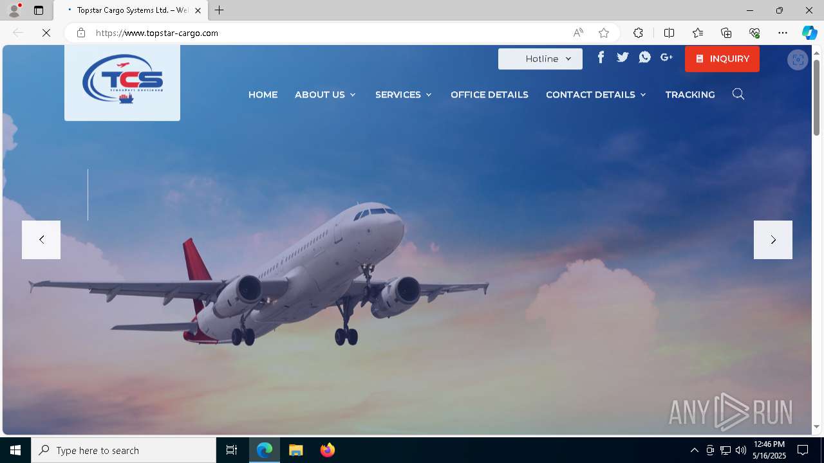
Task: Click the TCS logo
Action: tap(122, 80)
